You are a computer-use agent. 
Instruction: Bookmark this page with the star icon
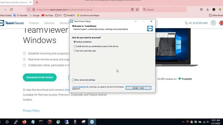[137, 9]
